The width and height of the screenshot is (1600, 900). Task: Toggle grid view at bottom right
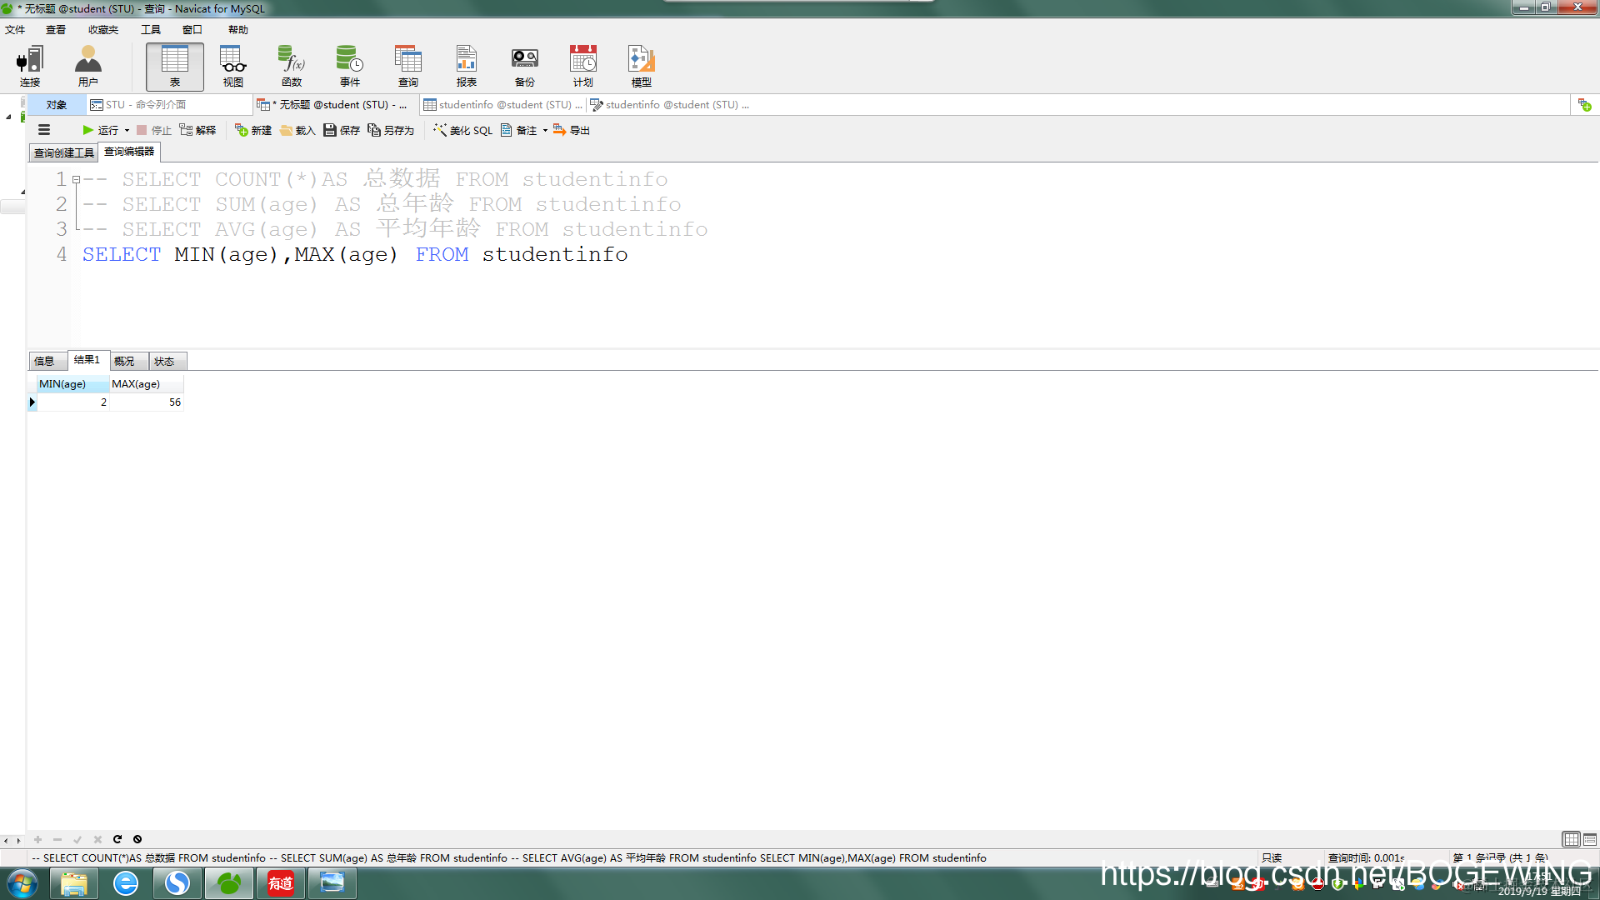1571,839
